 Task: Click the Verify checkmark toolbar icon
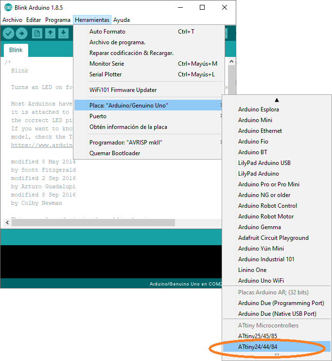coord(9,34)
